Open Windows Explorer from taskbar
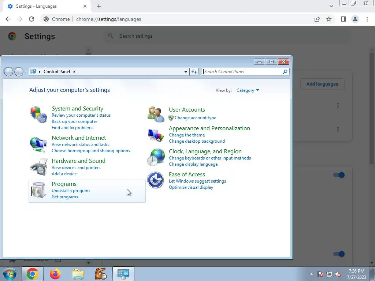The width and height of the screenshot is (375, 281). 78,274
